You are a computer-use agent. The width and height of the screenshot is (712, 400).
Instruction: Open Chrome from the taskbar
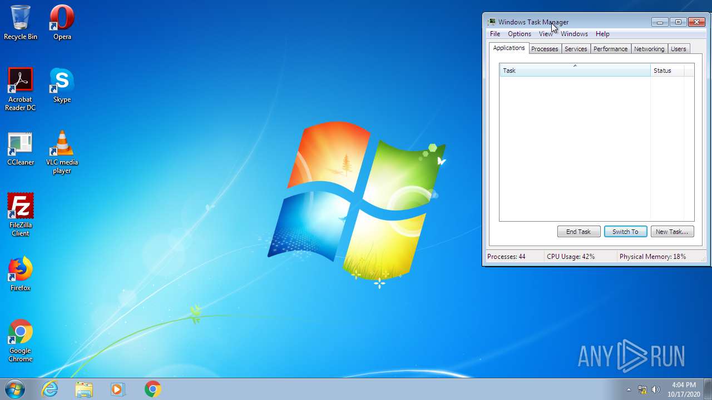point(152,389)
